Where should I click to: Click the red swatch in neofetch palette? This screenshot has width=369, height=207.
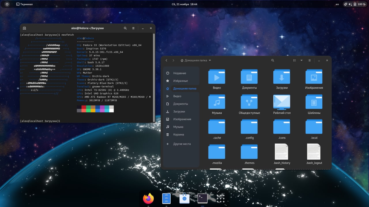pyautogui.click(x=84, y=107)
